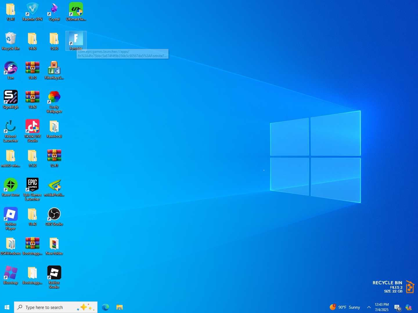Click the search box sparkle highlights icon
The width and height of the screenshot is (418, 313).
coord(86,307)
